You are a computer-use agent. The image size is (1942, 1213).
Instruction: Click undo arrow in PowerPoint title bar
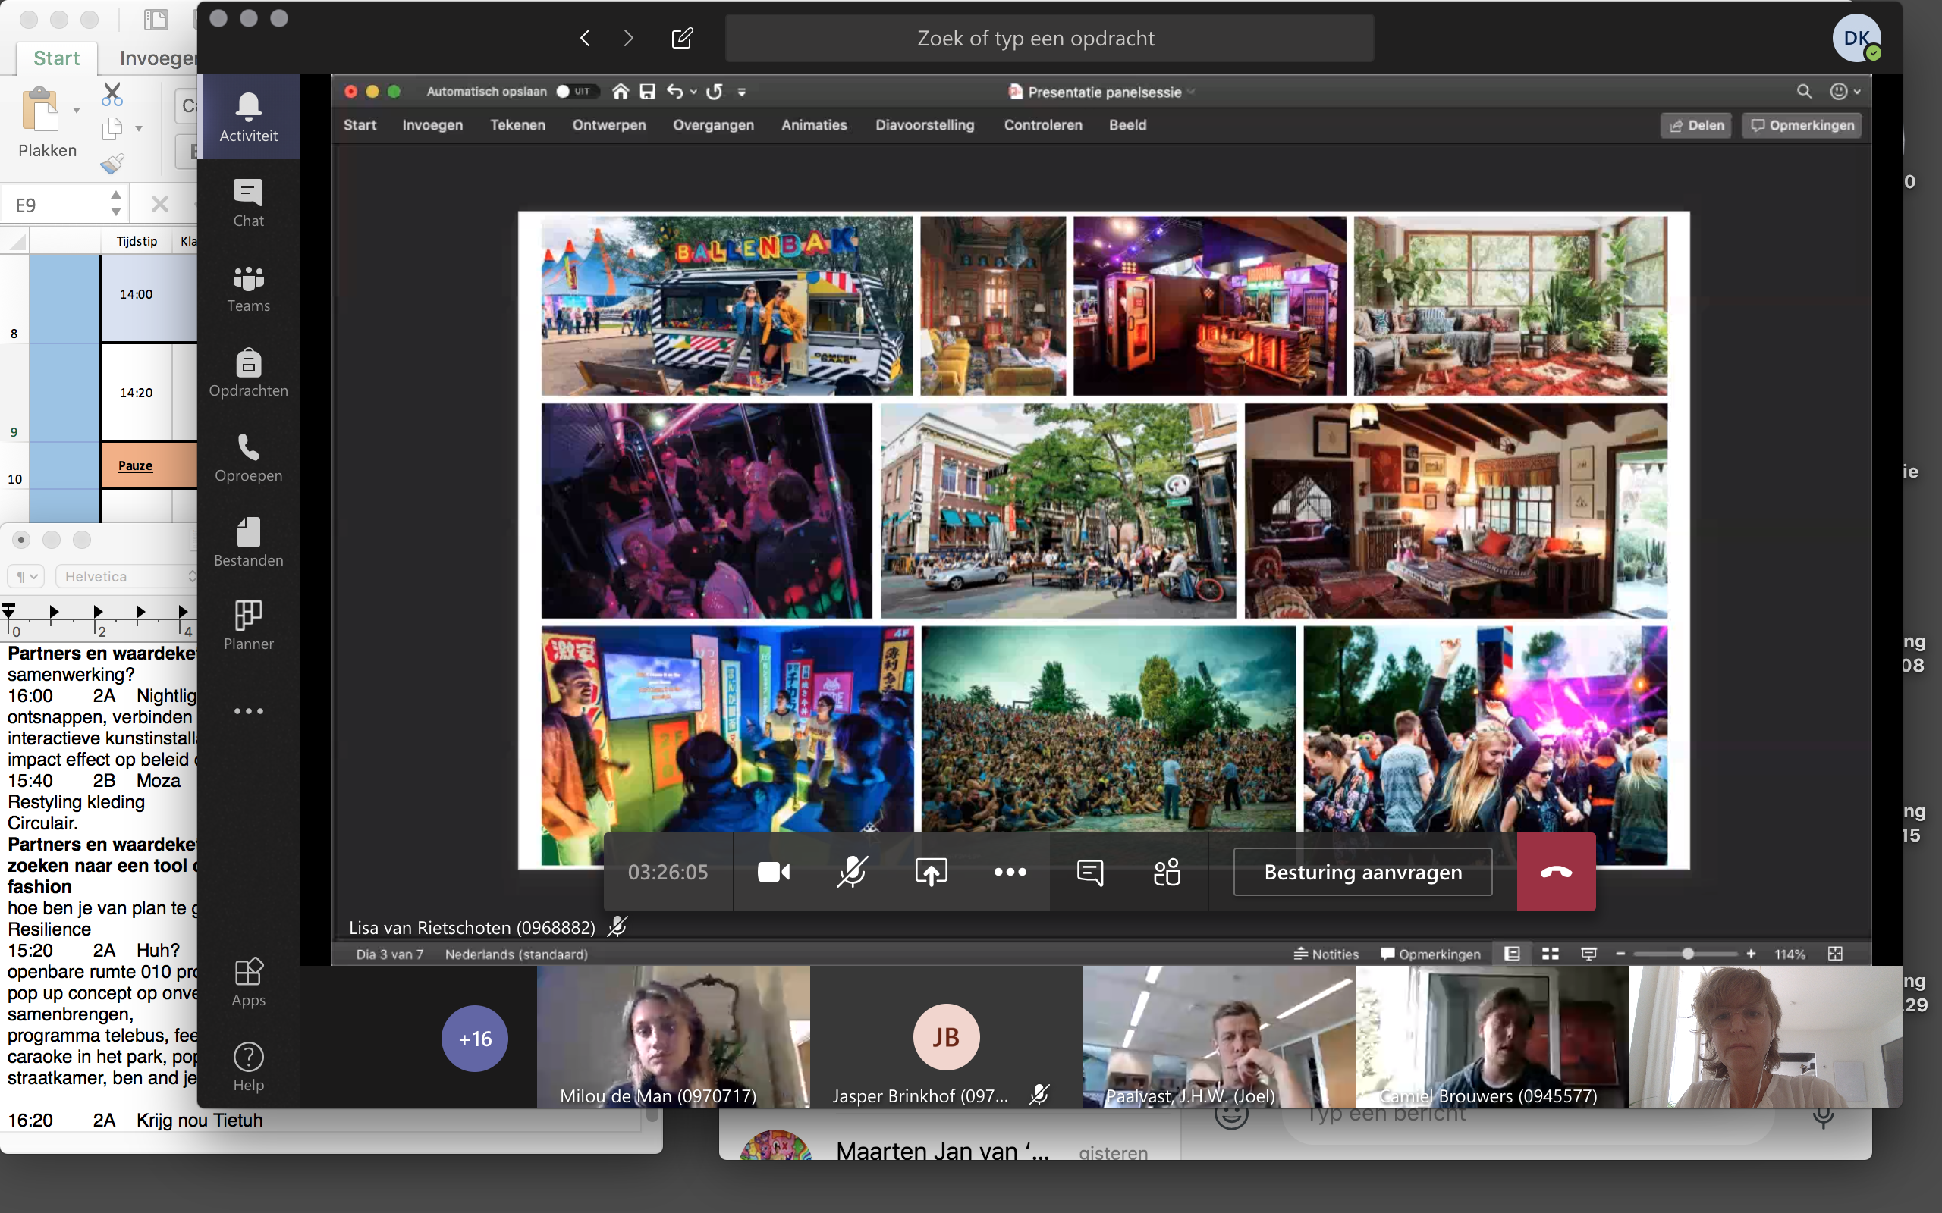(675, 92)
